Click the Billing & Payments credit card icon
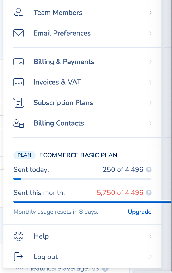Viewport: 172px width, 273px height. 18,62
